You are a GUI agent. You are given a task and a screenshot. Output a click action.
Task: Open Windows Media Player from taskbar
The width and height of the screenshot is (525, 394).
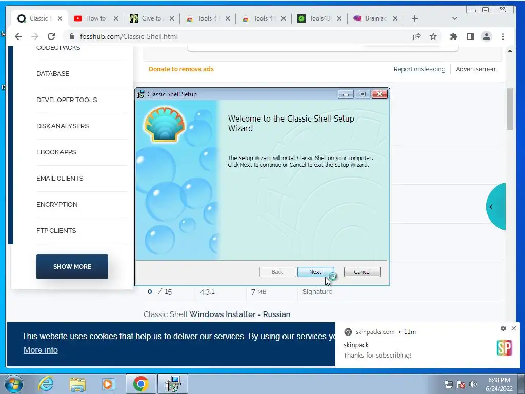(108, 384)
